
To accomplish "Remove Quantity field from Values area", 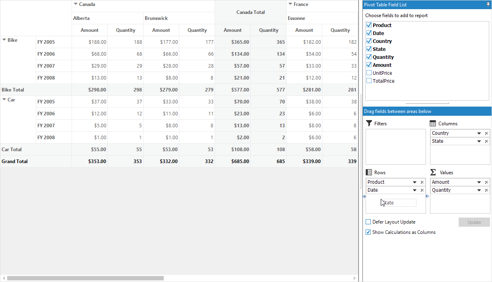I will click(486, 190).
